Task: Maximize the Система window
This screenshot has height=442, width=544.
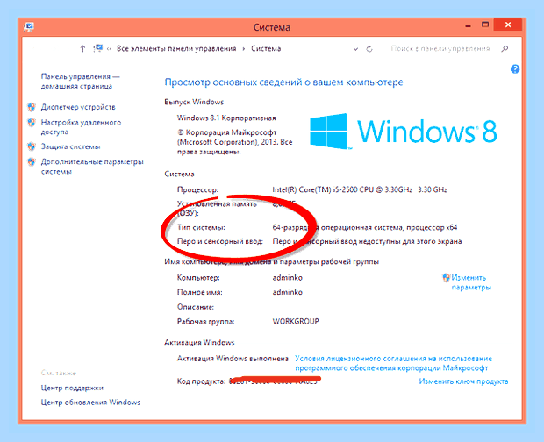Action: coord(485,25)
